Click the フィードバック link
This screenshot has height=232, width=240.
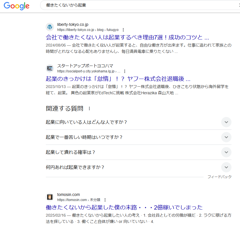219,177
